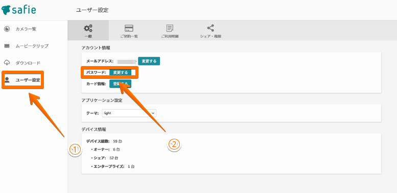
Task: Switch to the シェア・権限 tab
Action: (x=211, y=30)
